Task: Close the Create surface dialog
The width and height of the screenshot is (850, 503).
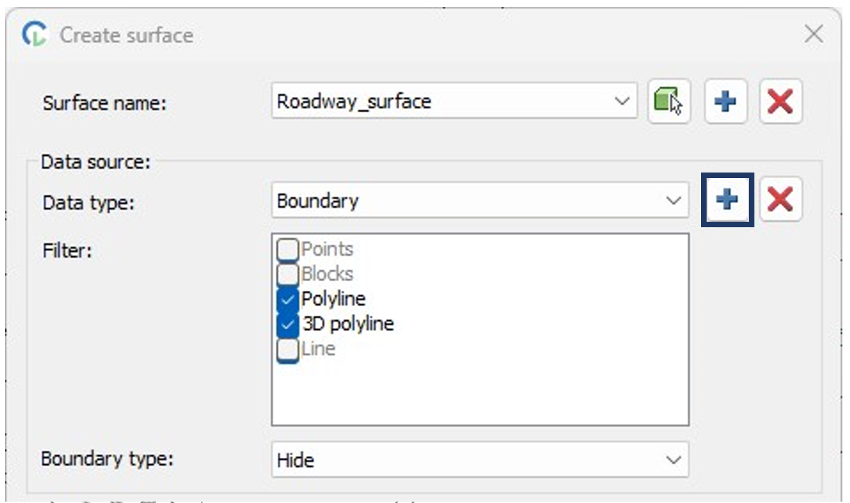Action: pyautogui.click(x=814, y=34)
